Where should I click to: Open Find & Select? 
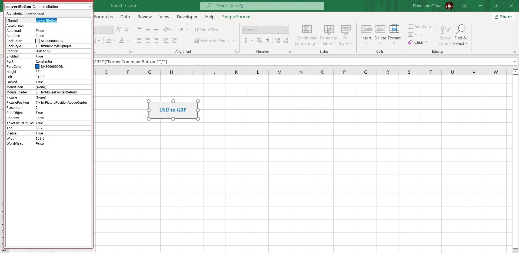pyautogui.click(x=461, y=35)
